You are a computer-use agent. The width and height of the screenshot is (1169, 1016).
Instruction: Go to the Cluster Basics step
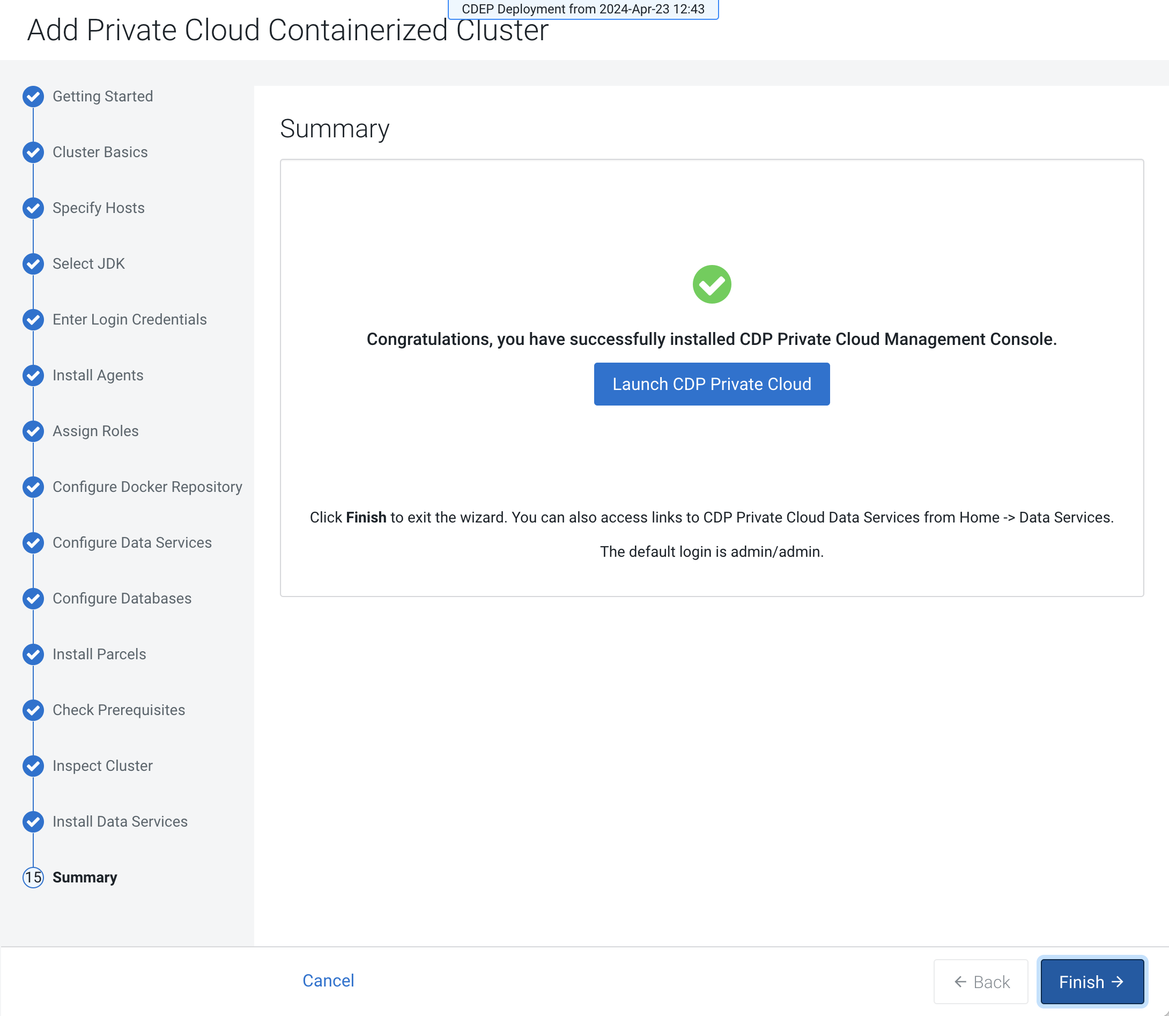(100, 152)
